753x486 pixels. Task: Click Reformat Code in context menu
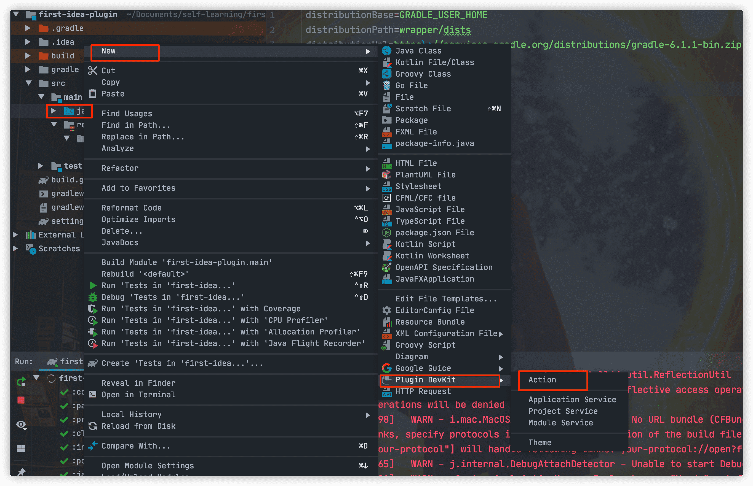(x=132, y=207)
